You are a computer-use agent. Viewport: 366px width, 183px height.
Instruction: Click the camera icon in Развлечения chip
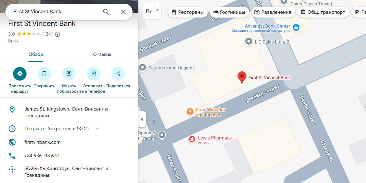tap(257, 12)
